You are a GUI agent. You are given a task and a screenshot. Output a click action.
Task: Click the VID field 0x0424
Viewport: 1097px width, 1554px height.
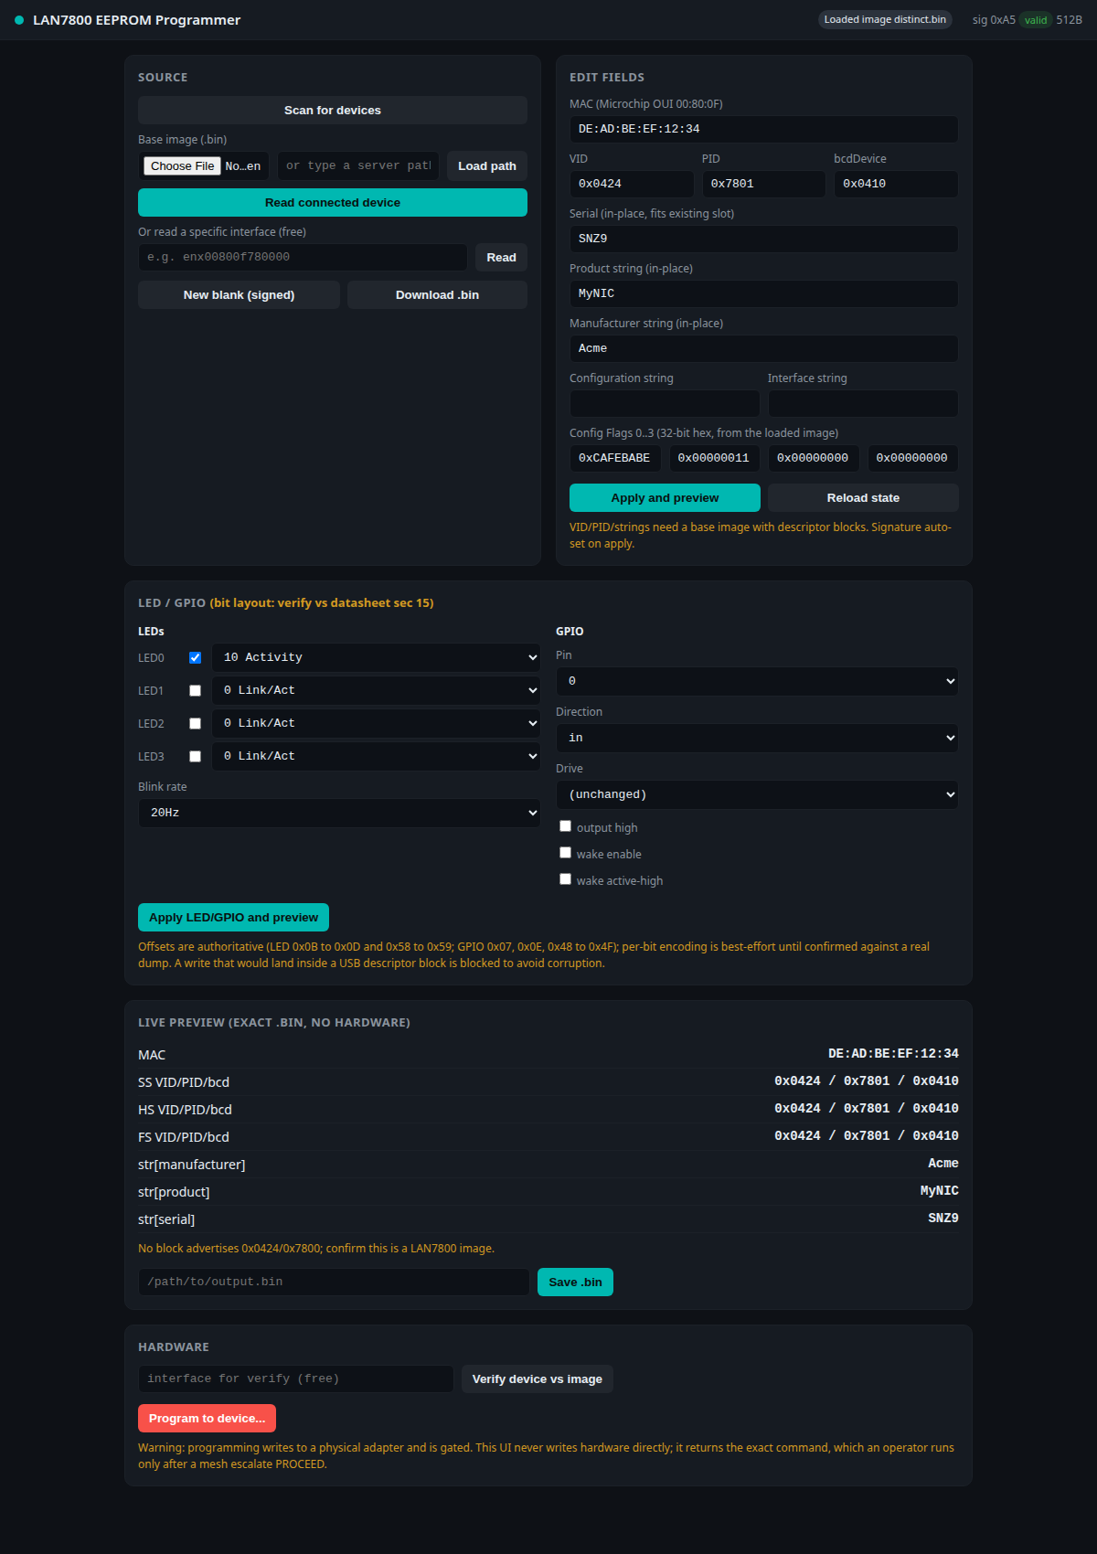(x=632, y=184)
